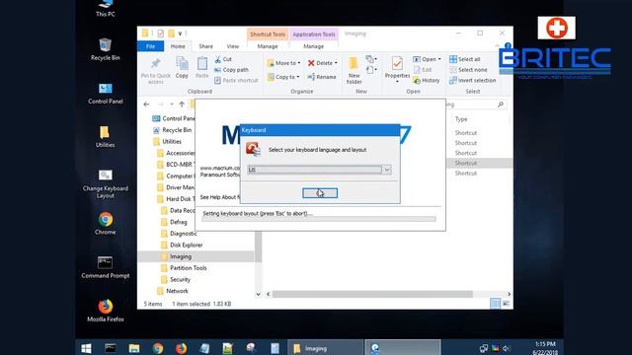Click search magnifier in Explorer search box
Viewport: 632px width, 355px height.
pos(501,105)
